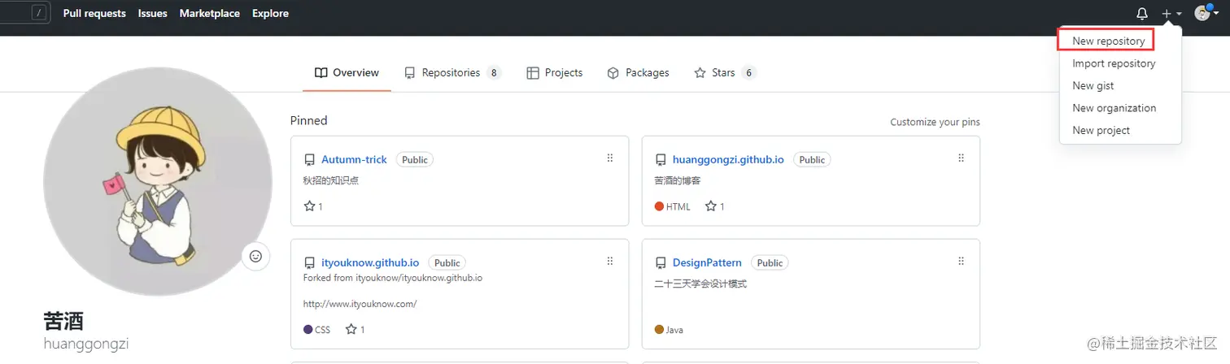1230x364 pixels.
Task: Click the description 秋招的知识点
Action: (331, 180)
